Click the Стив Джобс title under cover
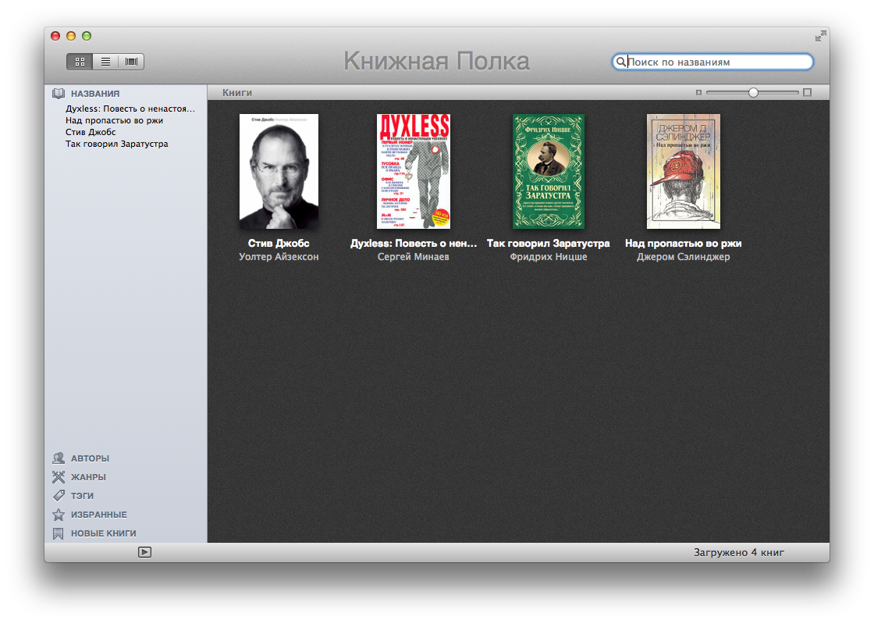The width and height of the screenshot is (874, 624). 279,244
